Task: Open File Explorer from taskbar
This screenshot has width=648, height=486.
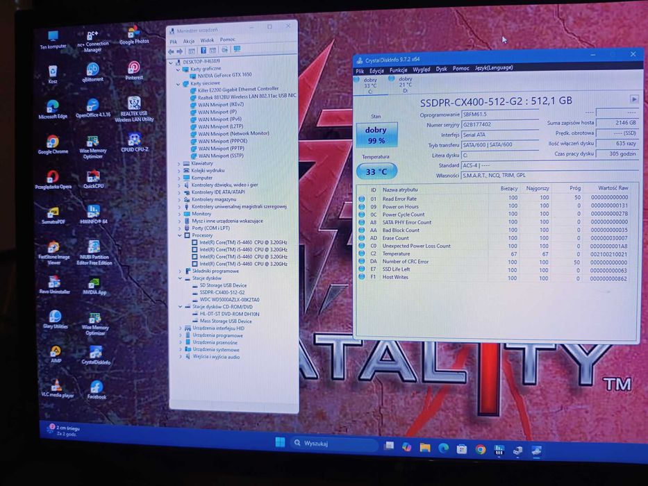Action: coord(425,447)
